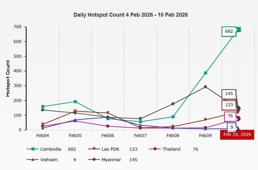Click the Myanmar grey circle legend marker

[94, 160]
